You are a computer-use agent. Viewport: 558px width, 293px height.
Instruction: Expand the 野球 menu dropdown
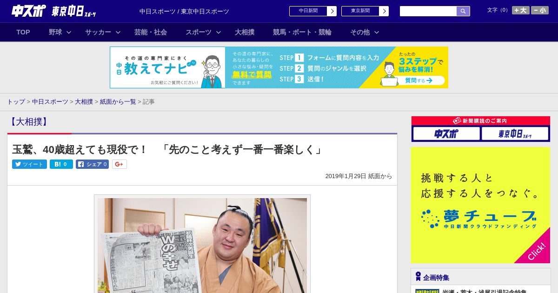point(60,32)
